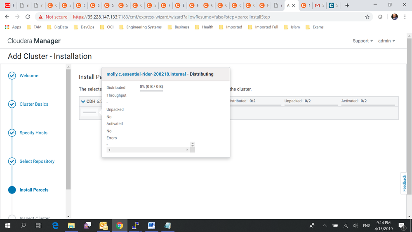Bookmark this page with the star icon
This screenshot has width=412, height=232.
[x=367, y=17]
